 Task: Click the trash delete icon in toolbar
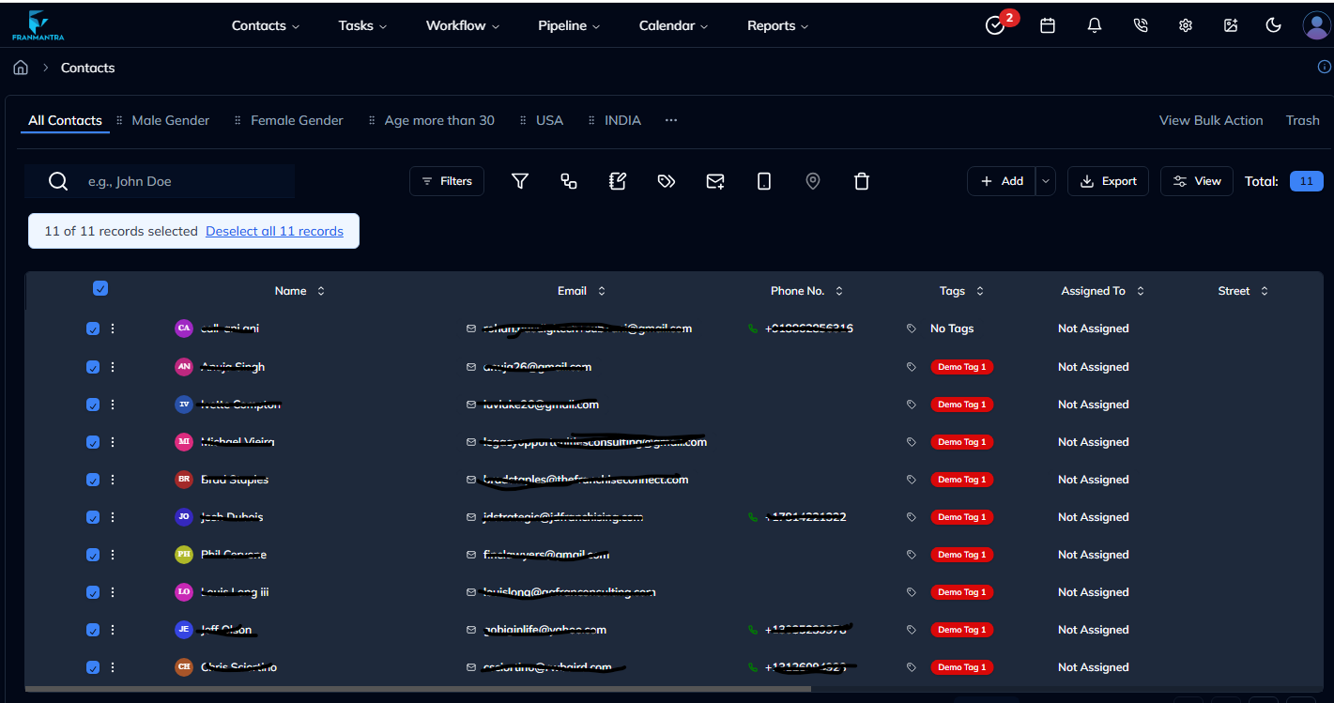tap(862, 181)
